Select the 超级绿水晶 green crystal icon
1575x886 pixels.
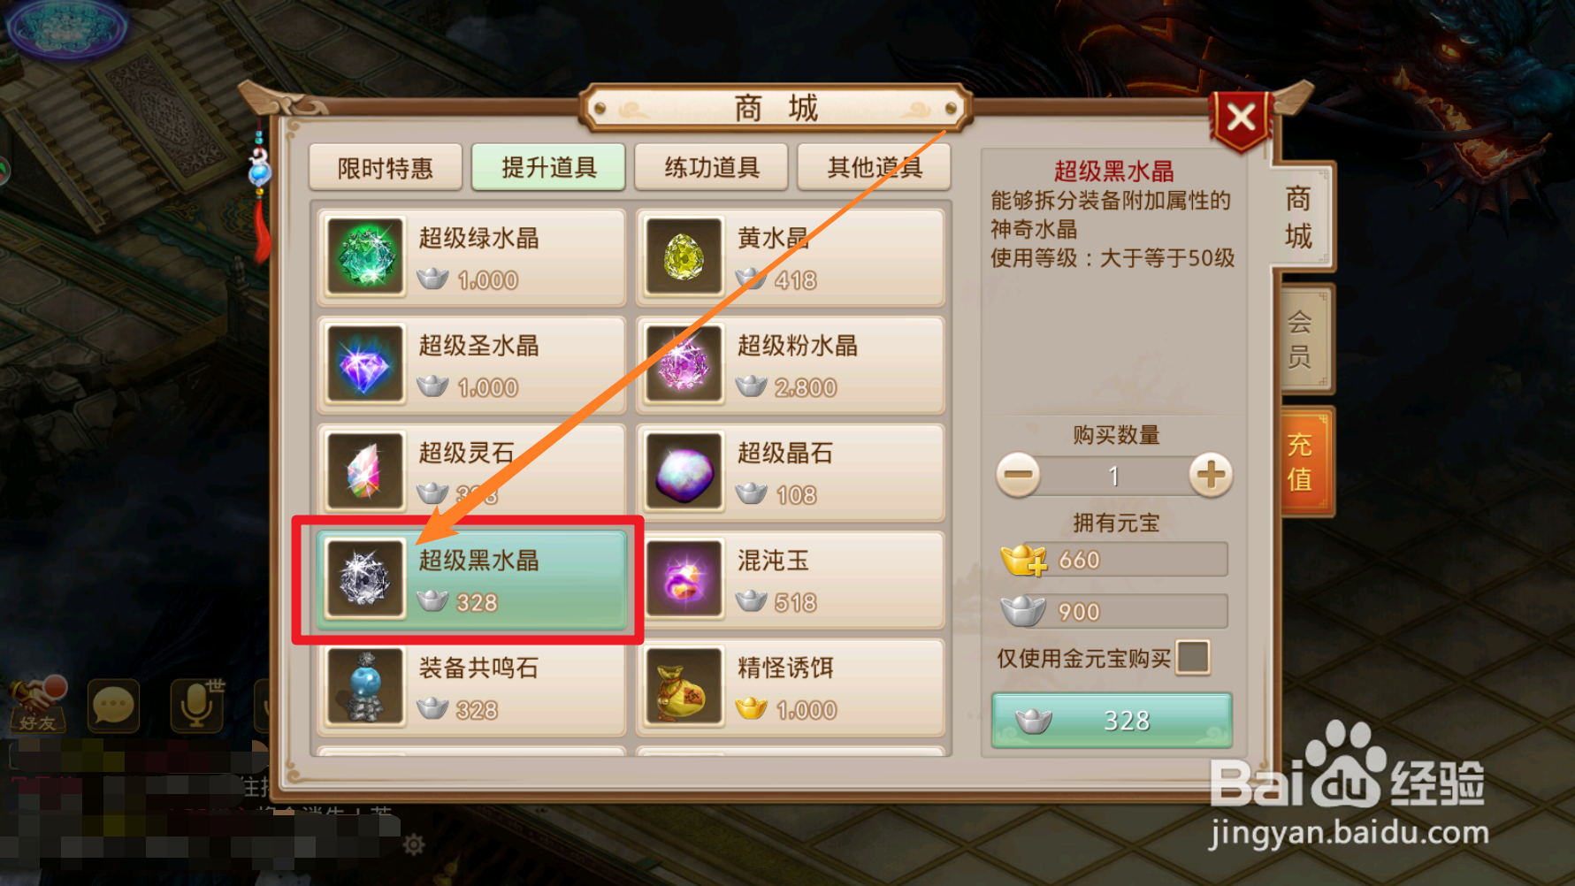(x=365, y=256)
